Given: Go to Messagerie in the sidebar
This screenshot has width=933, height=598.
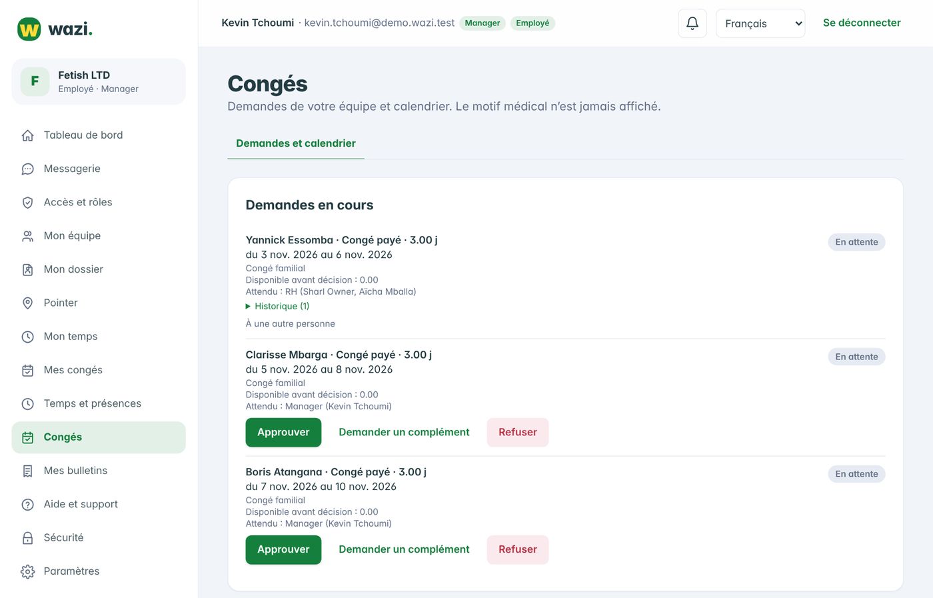Looking at the screenshot, I should click(99, 169).
